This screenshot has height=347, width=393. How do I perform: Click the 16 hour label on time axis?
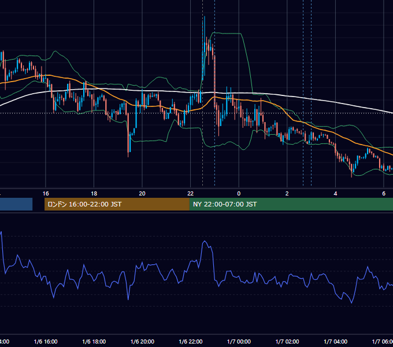[x=46, y=194]
